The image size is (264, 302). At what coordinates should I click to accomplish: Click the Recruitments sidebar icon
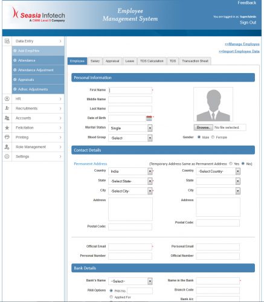point(7,108)
